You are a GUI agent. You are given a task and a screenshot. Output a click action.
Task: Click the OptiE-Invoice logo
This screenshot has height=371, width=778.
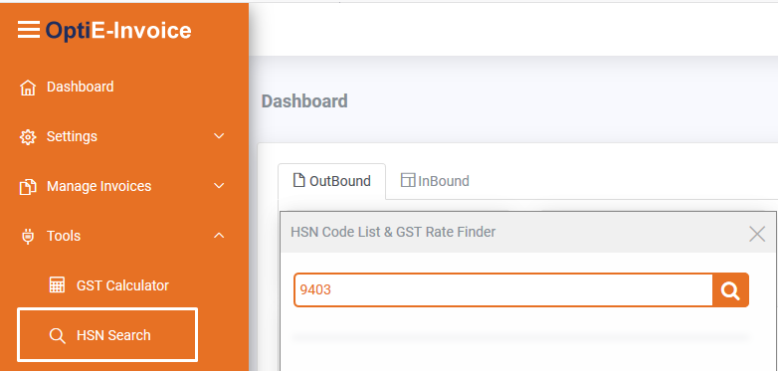[118, 30]
